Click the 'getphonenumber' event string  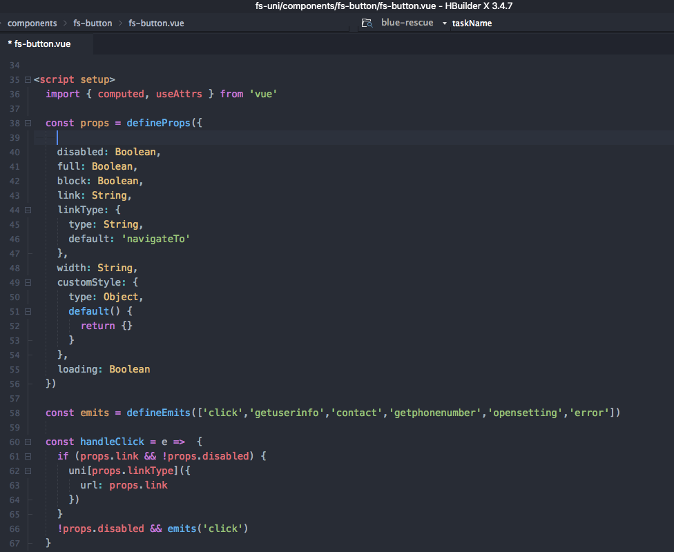435,413
